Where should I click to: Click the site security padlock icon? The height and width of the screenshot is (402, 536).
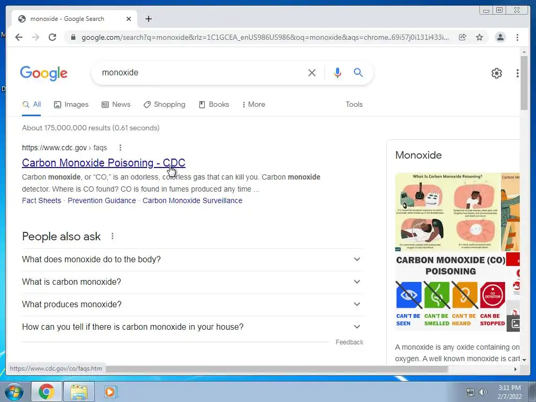pos(73,37)
